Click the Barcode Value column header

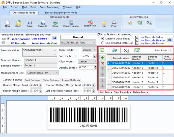[x=121, y=58]
